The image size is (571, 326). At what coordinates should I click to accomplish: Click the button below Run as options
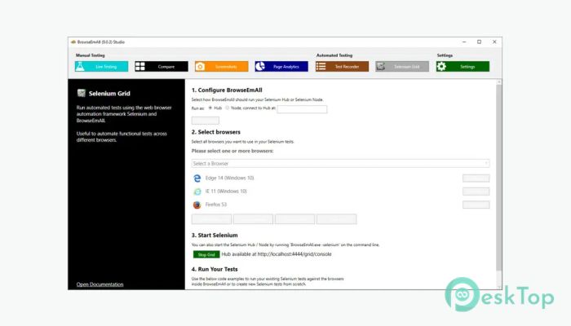[206, 120]
